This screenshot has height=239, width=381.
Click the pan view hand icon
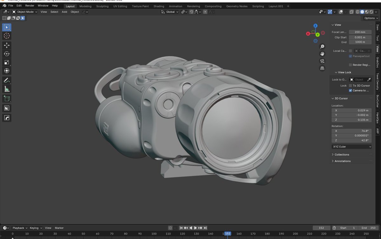pos(322,54)
